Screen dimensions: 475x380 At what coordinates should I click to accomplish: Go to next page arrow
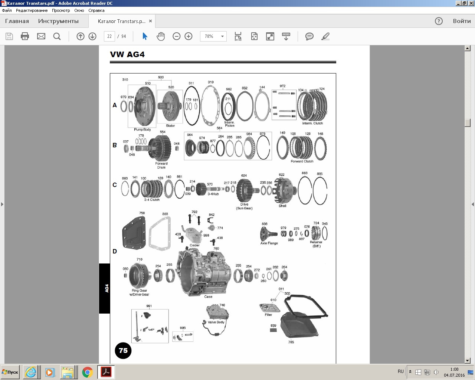coord(92,36)
